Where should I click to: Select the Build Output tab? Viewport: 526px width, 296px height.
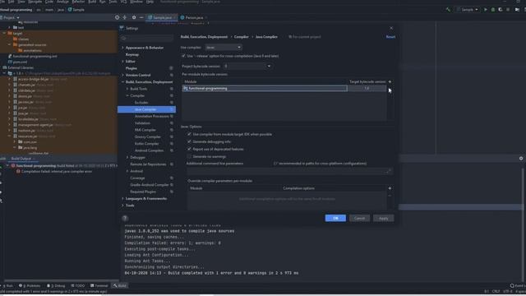point(21,159)
